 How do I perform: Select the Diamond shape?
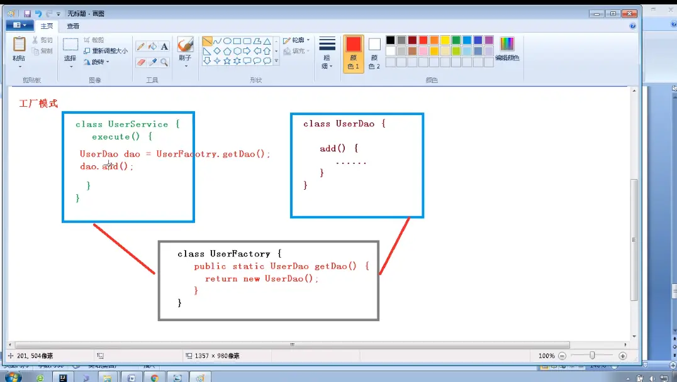217,52
